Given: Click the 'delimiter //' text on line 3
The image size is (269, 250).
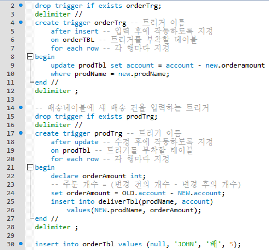Looking at the screenshot, I should point(58,14).
